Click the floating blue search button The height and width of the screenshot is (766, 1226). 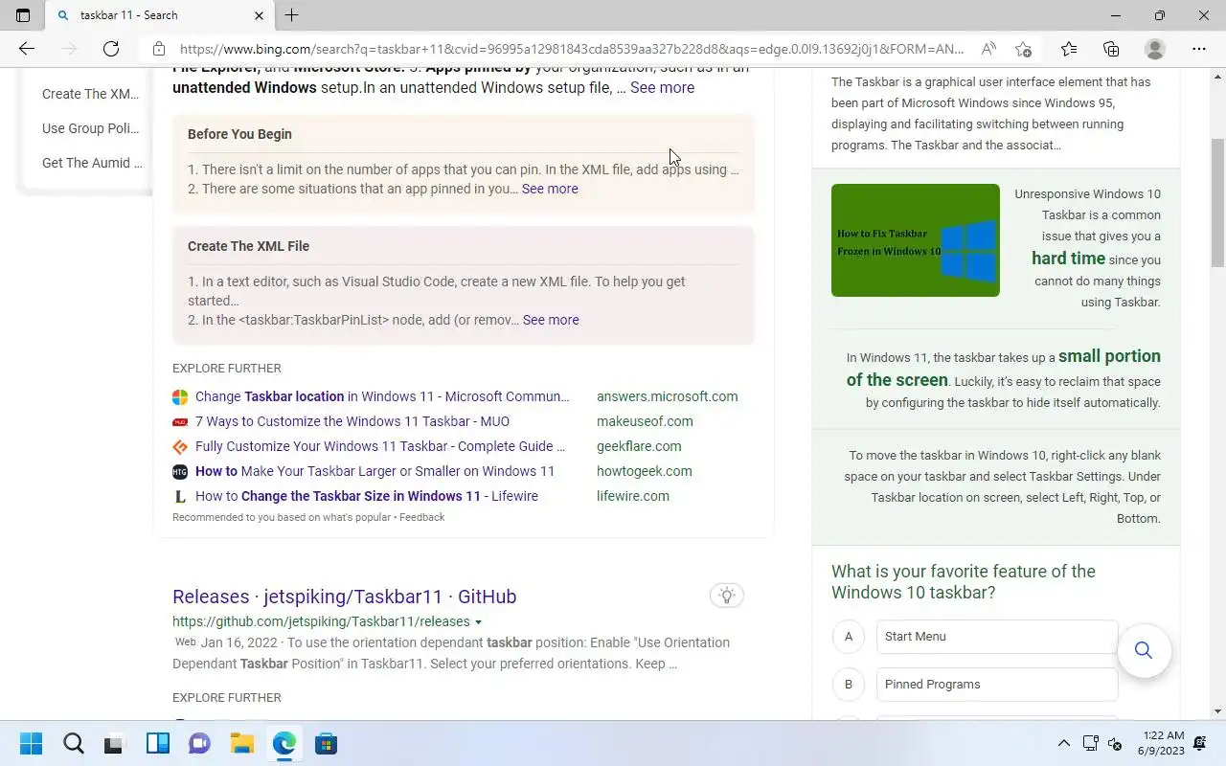(1144, 651)
